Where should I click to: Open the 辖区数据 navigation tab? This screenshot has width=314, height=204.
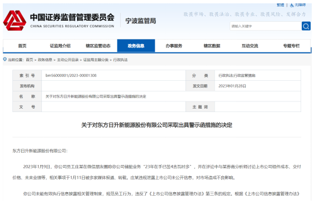click(x=212, y=46)
